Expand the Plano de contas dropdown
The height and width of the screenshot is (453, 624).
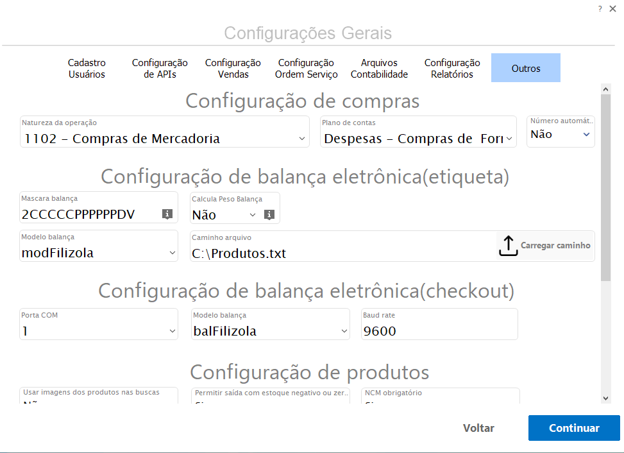click(418, 138)
